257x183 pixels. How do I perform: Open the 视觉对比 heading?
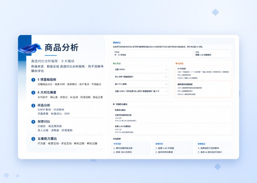pyautogui.click(x=44, y=122)
